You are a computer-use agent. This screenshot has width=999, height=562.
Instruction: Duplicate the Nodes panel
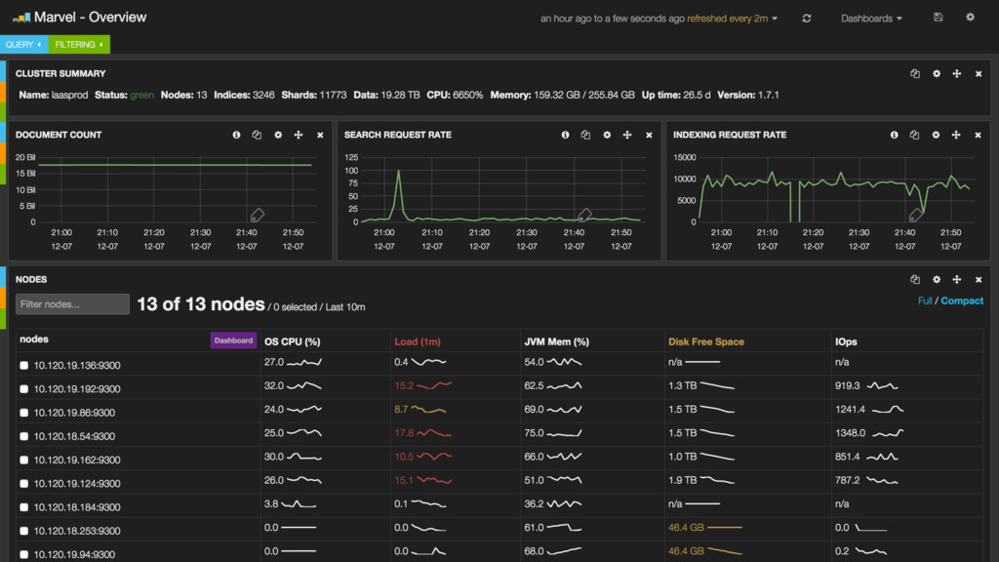click(915, 280)
